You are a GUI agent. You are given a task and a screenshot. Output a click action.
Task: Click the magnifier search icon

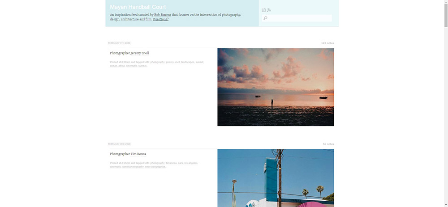pyautogui.click(x=265, y=18)
